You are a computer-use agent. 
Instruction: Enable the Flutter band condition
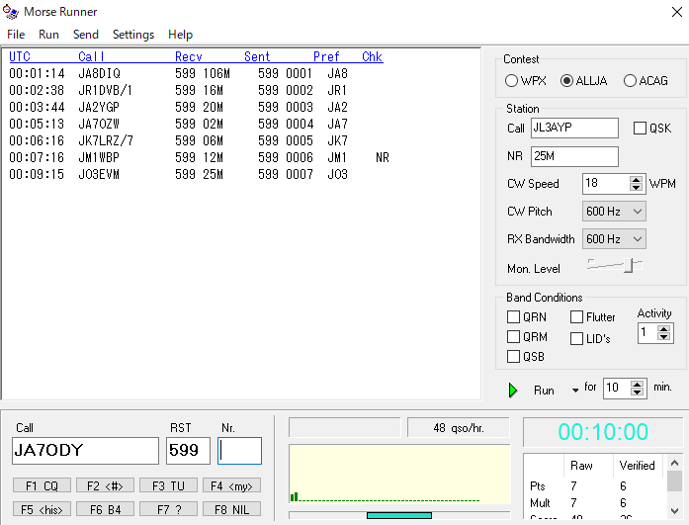(576, 316)
